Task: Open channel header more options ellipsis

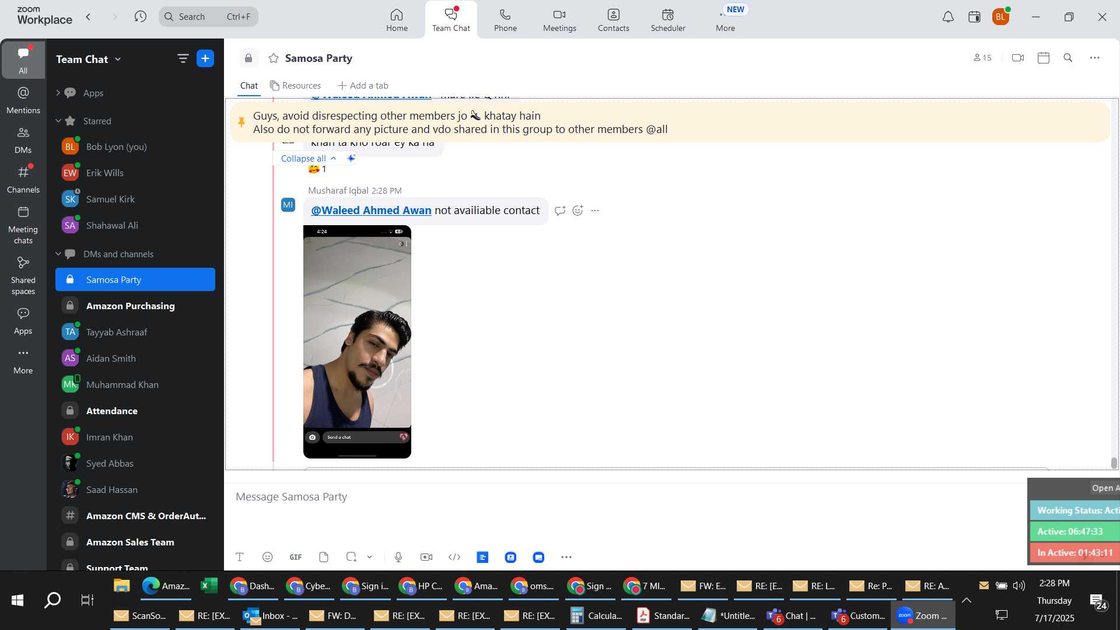Action: 1095,58
